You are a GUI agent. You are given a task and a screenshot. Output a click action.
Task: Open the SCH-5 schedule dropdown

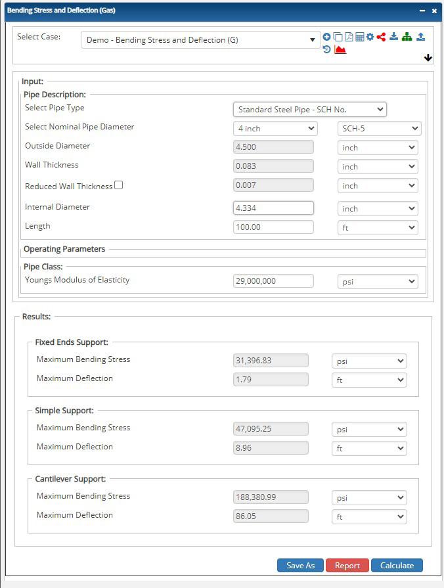click(x=380, y=128)
